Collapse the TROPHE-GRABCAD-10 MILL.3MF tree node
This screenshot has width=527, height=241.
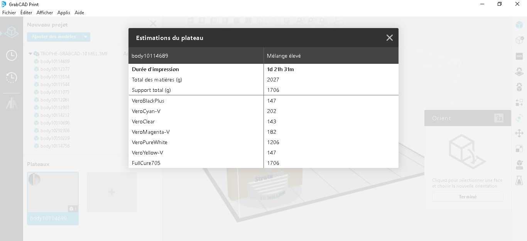30,54
